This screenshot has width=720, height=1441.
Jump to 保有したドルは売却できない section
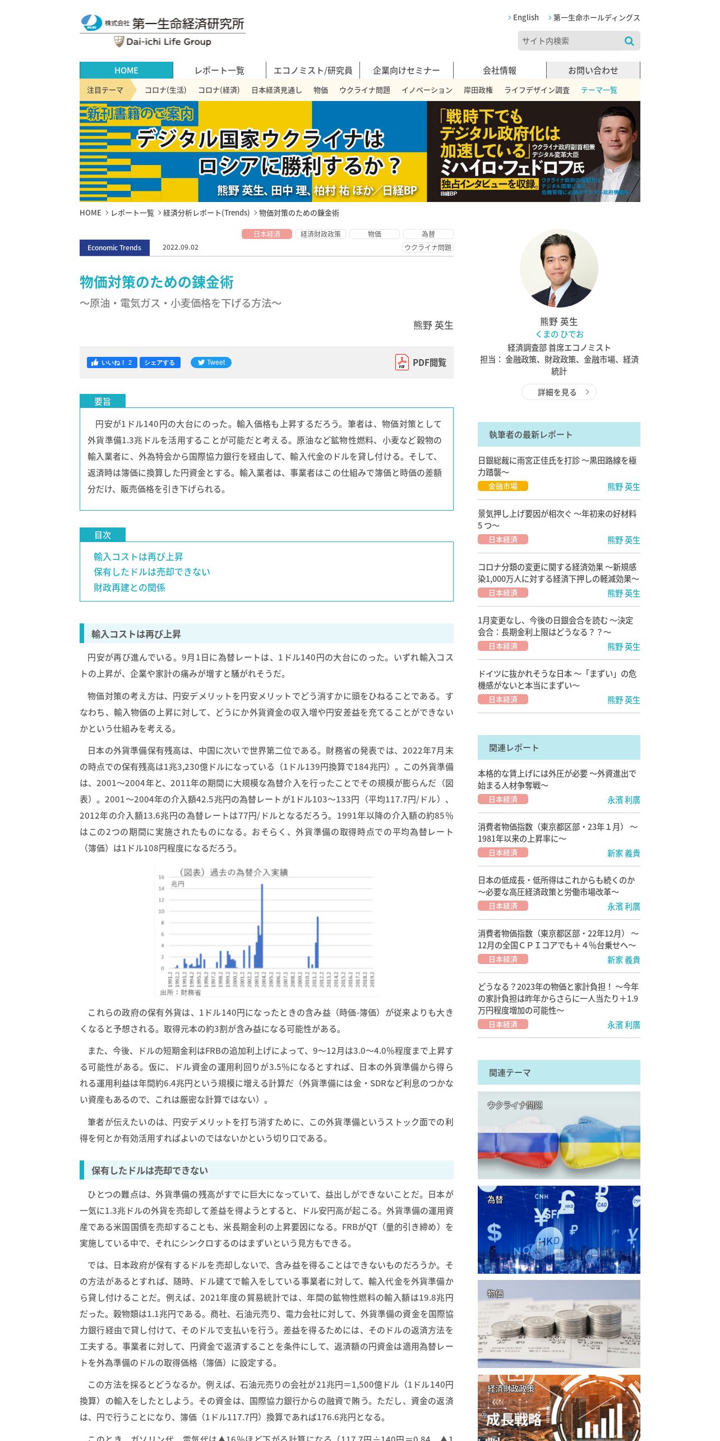152,572
